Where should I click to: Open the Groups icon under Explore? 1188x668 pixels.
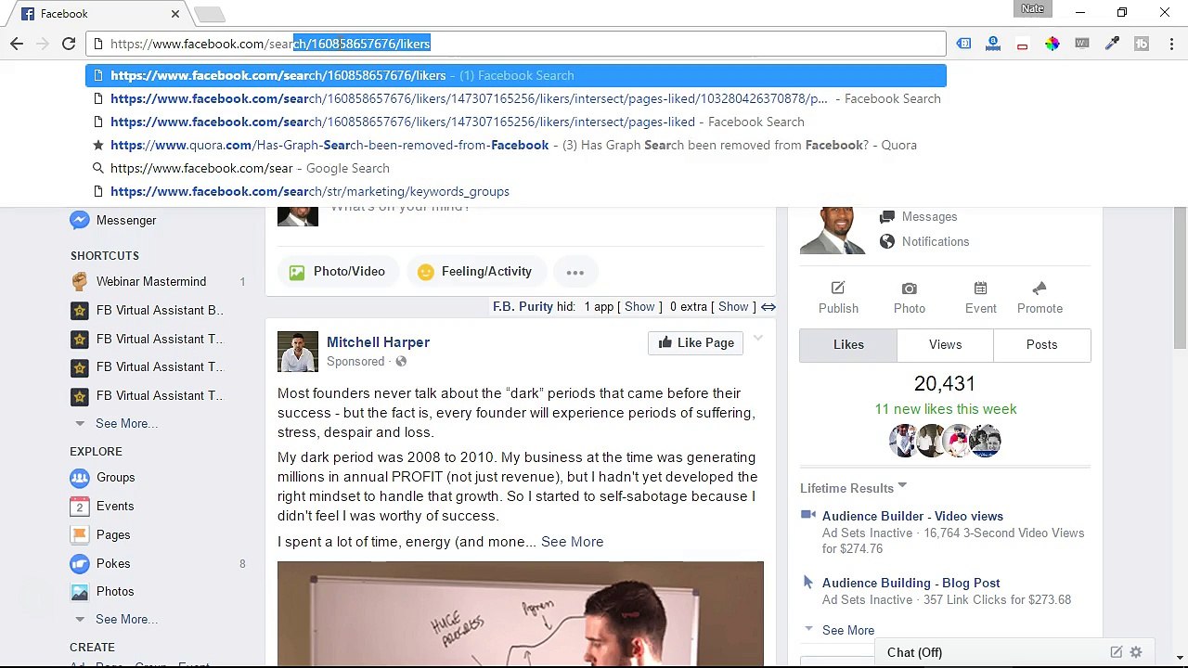tap(80, 477)
